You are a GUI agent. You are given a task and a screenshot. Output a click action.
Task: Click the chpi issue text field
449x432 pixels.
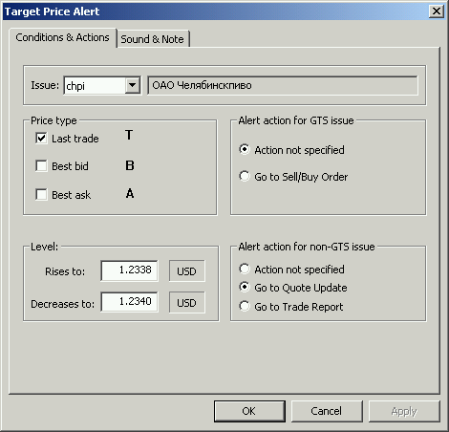(x=95, y=85)
